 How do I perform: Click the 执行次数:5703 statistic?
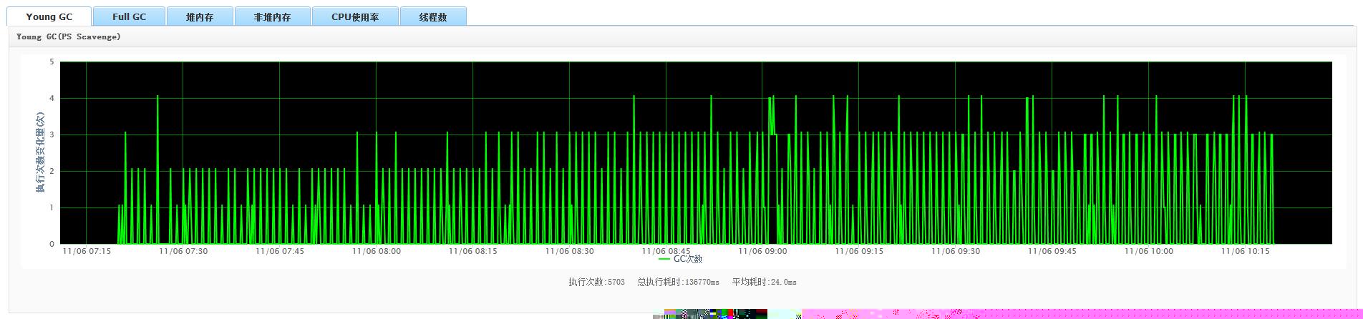[597, 282]
